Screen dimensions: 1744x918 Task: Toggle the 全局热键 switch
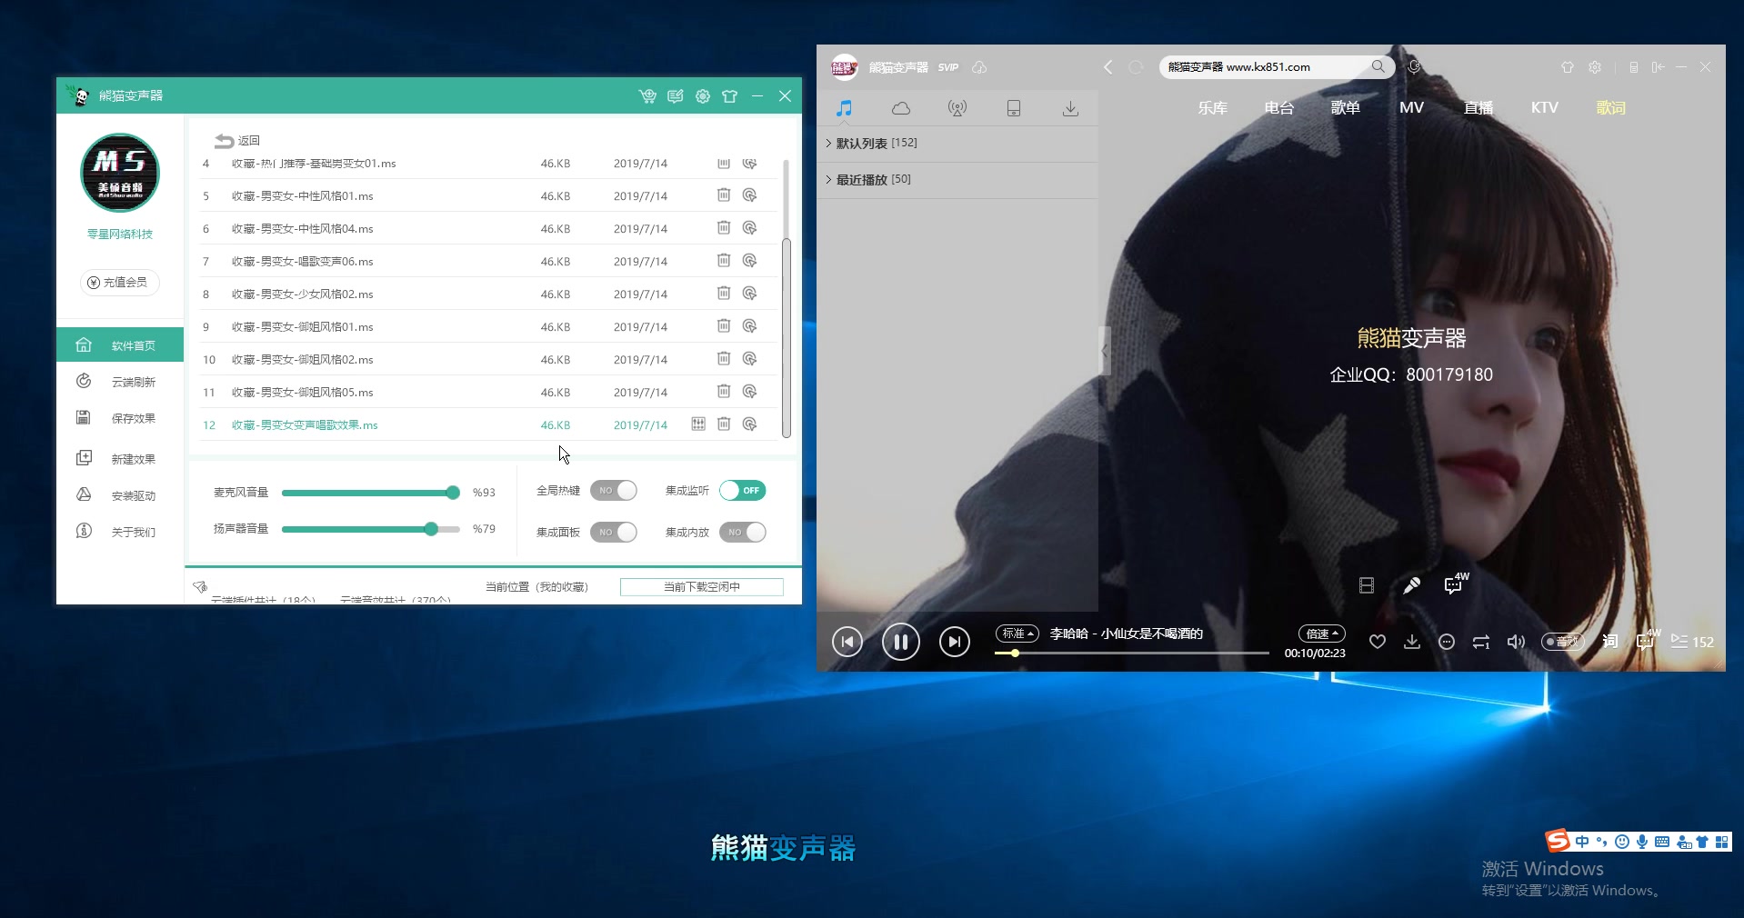[613, 491]
